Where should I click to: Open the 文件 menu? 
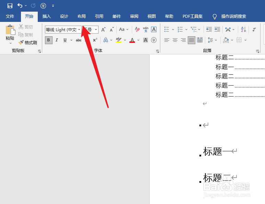10,16
